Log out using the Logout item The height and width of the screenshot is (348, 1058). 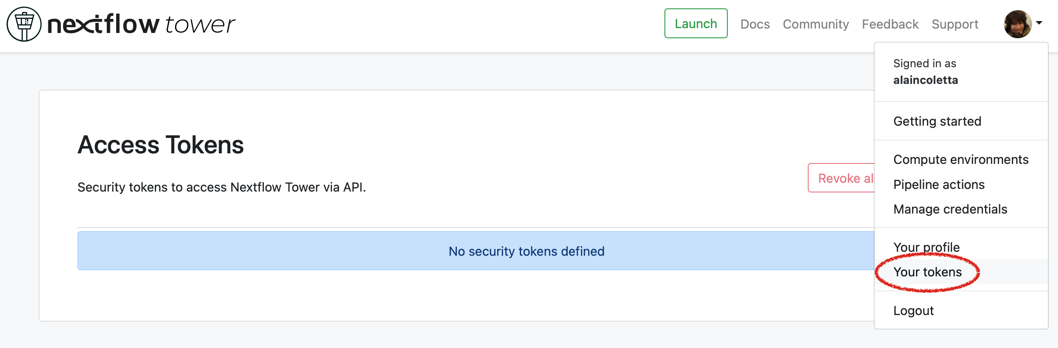pos(913,311)
